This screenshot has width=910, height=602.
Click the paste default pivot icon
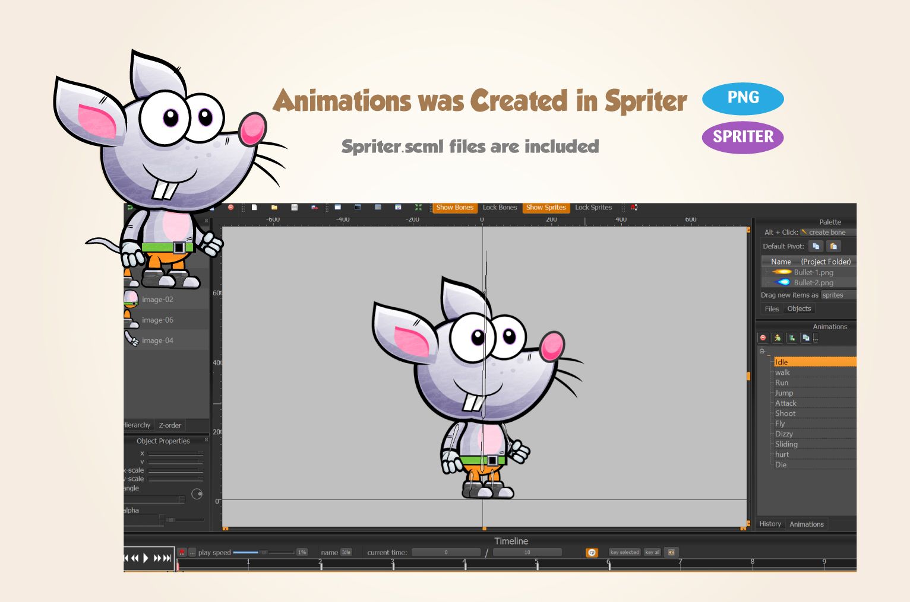pyautogui.click(x=833, y=246)
